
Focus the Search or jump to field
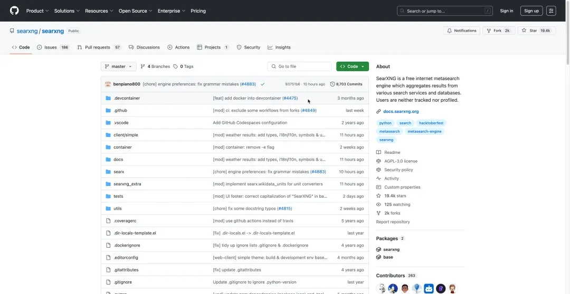coord(444,11)
